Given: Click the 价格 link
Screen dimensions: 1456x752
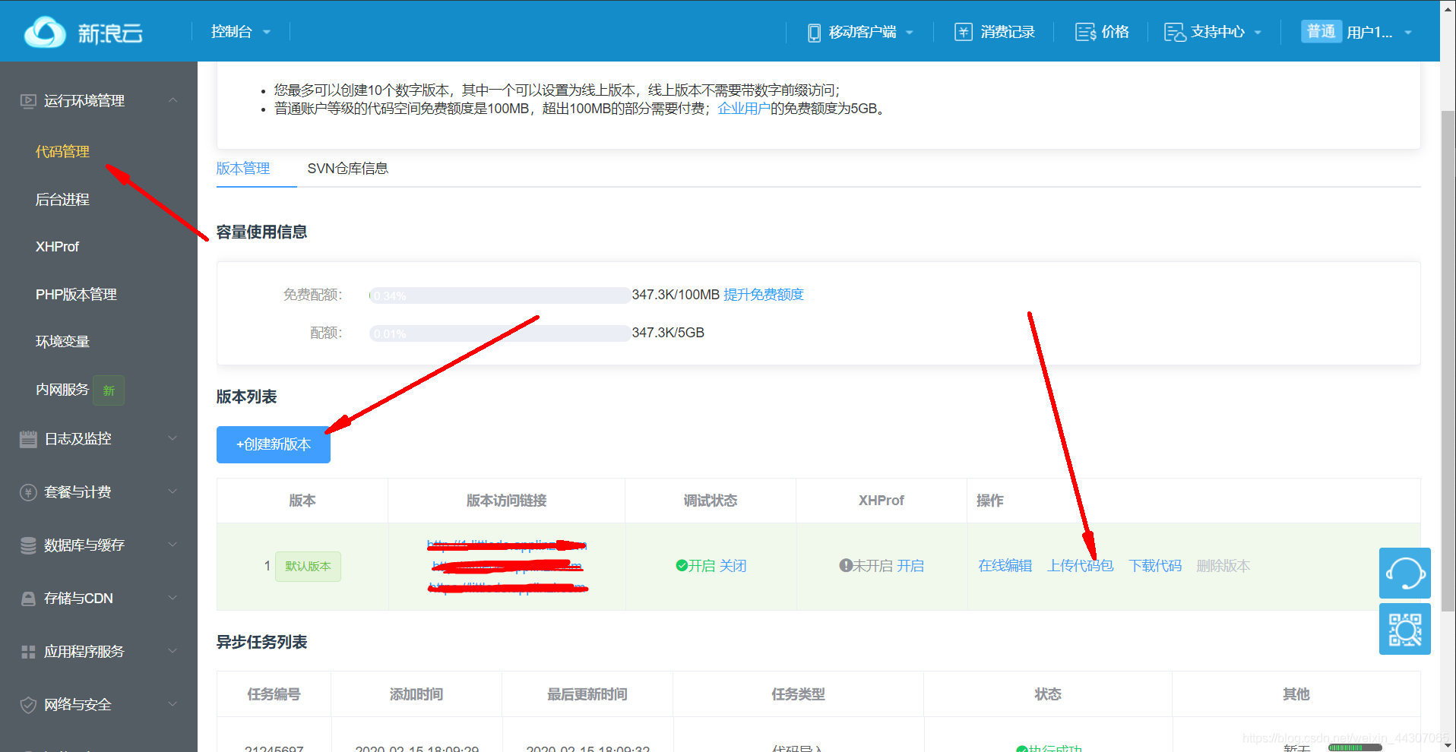Looking at the screenshot, I should pyautogui.click(x=1116, y=32).
